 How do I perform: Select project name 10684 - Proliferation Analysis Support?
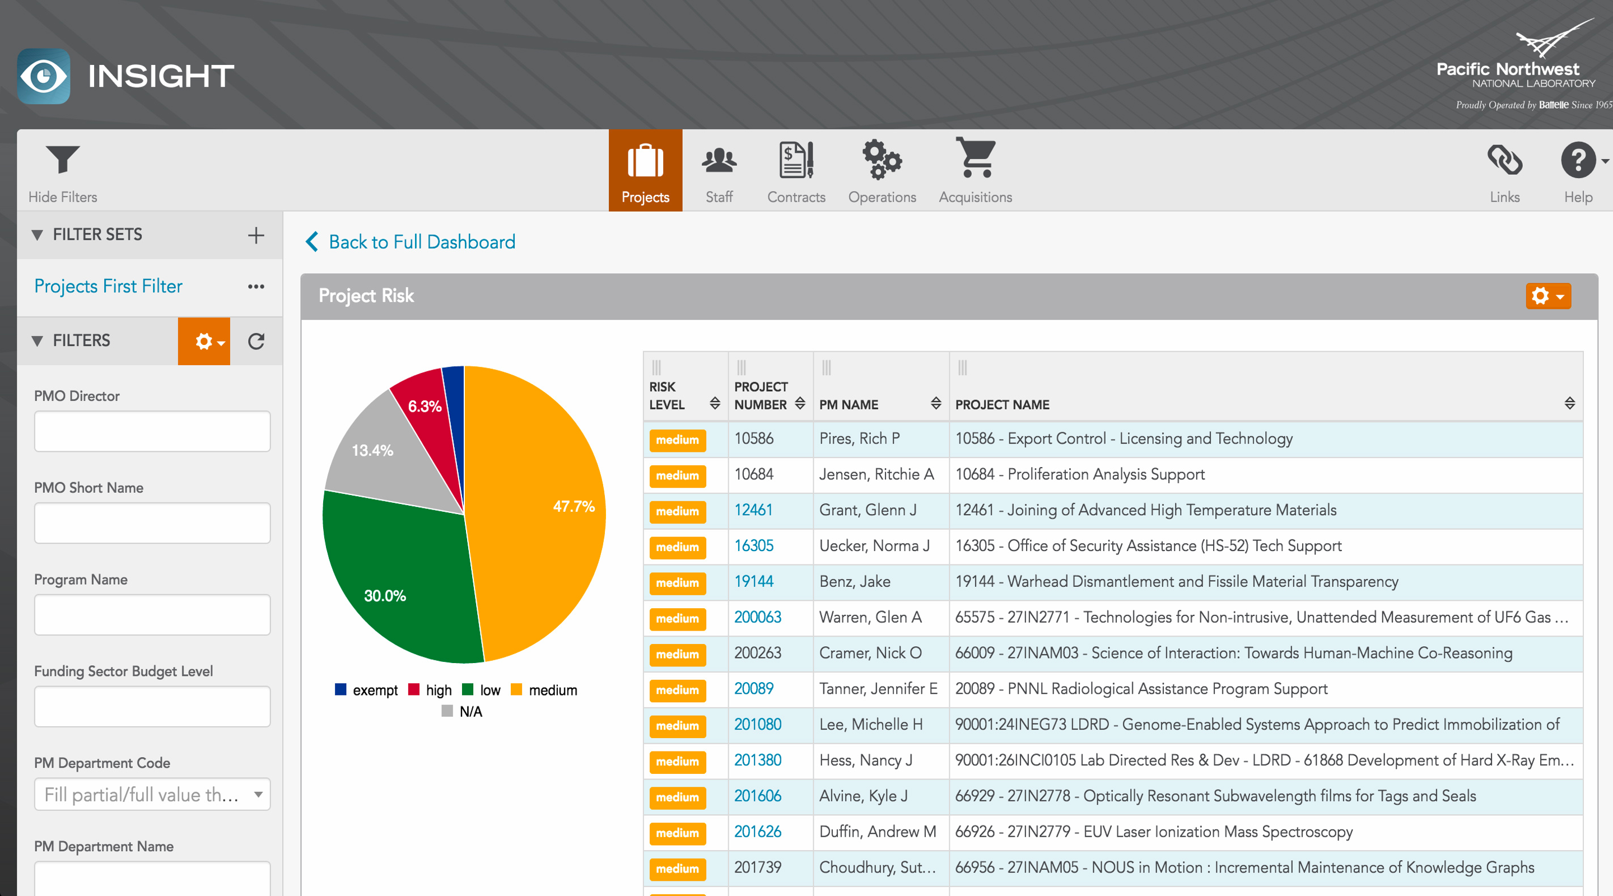(x=1079, y=474)
